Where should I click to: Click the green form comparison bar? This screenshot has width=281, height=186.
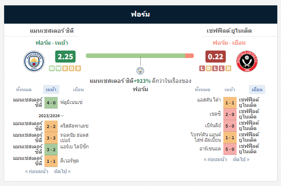pos(135,56)
